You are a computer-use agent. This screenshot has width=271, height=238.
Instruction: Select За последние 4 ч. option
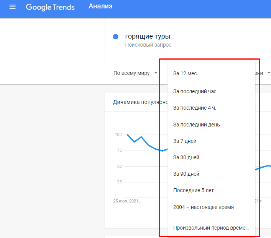click(195, 108)
